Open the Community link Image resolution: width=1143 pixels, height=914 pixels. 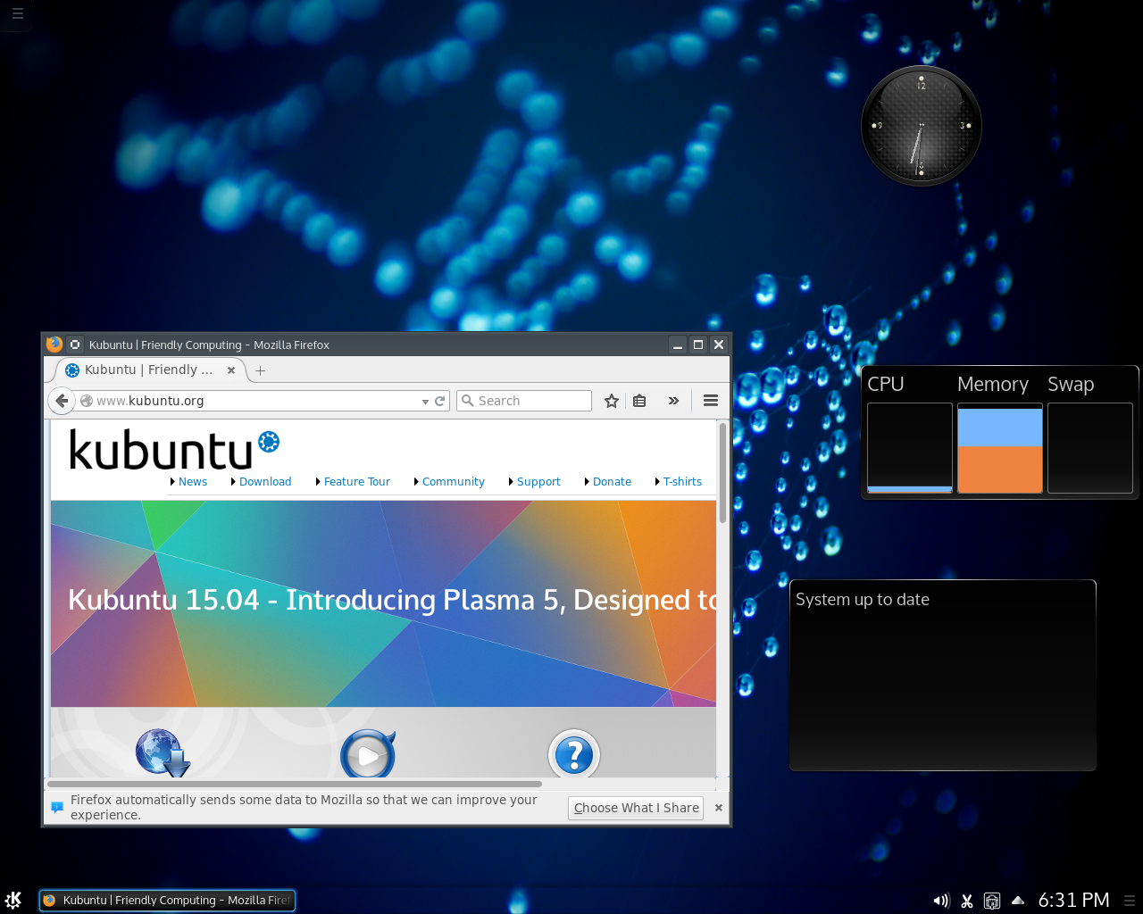[x=454, y=481]
